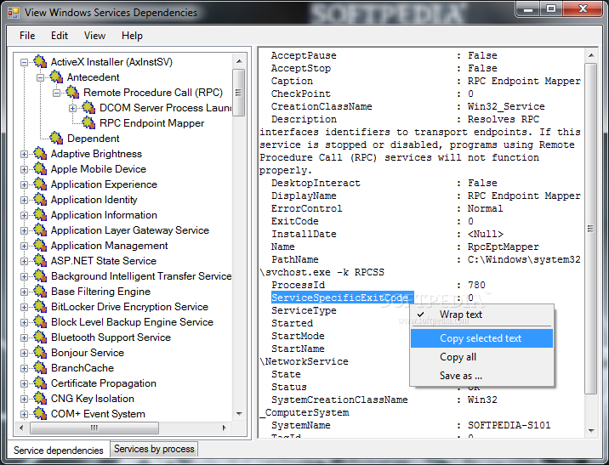Click the details pane vertical scrollbar thumb
This screenshot has height=465, width=609.
click(x=591, y=229)
